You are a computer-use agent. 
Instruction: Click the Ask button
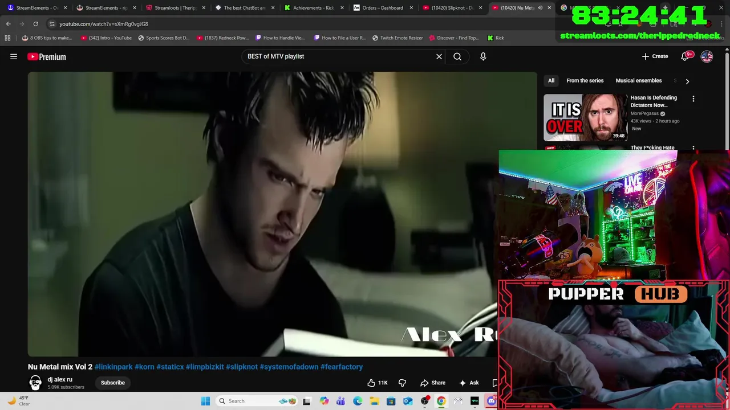469,383
